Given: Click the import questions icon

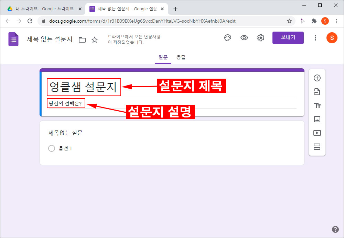Looking at the screenshot, I should pos(317,92).
